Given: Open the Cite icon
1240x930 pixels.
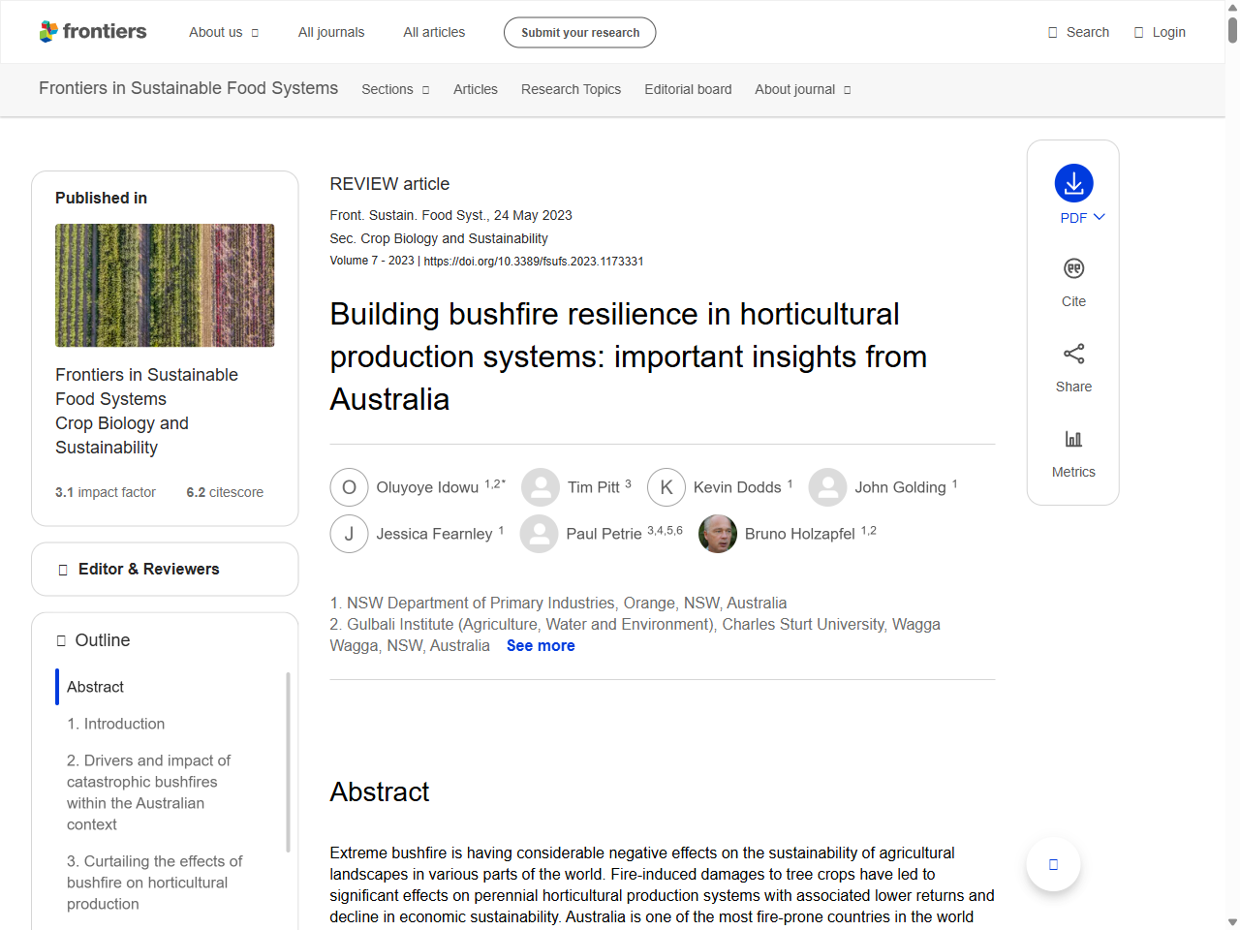Looking at the screenshot, I should coord(1073,268).
